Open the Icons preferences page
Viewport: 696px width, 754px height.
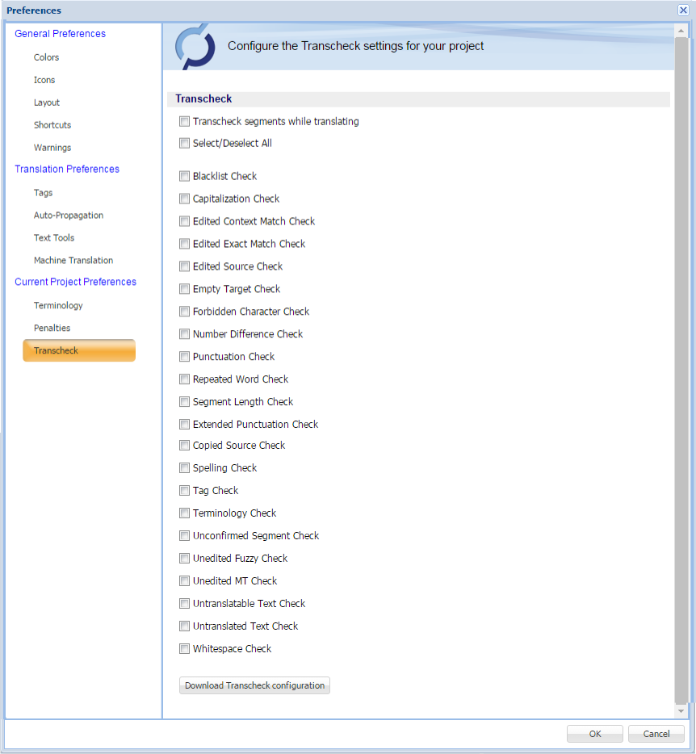pyautogui.click(x=44, y=80)
